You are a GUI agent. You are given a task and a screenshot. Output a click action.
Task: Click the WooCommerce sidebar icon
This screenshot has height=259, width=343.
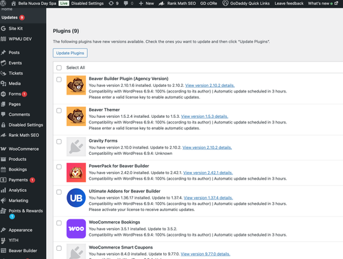pos(3,149)
